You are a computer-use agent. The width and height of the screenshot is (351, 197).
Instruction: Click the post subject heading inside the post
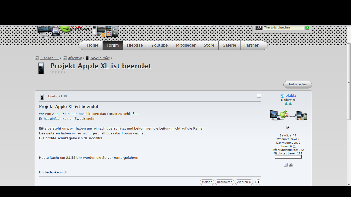pos(69,106)
